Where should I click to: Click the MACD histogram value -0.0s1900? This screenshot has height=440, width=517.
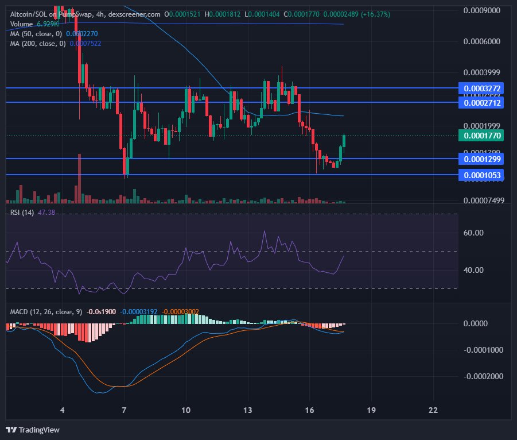coord(101,311)
